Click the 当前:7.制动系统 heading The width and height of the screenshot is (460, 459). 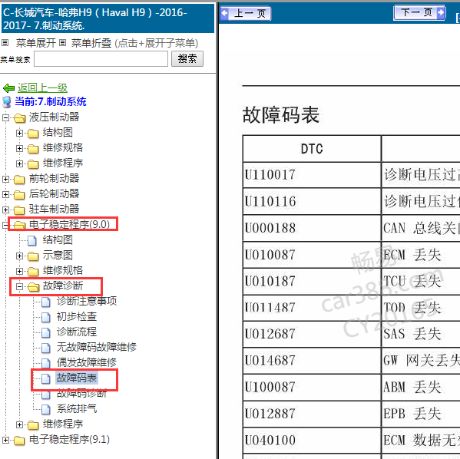click(51, 102)
